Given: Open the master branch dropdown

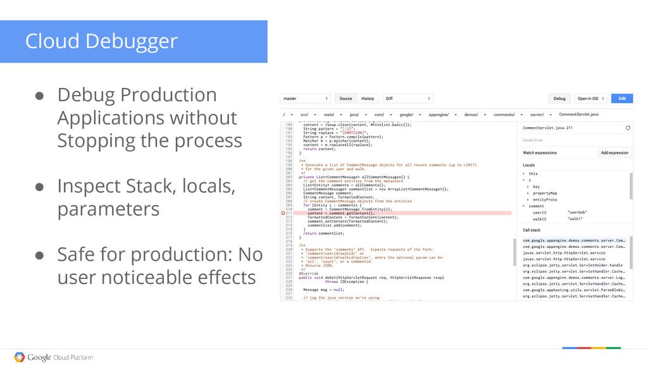Looking at the screenshot, I should [x=306, y=99].
